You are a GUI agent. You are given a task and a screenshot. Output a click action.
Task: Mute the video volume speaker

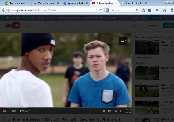tap(14, 111)
